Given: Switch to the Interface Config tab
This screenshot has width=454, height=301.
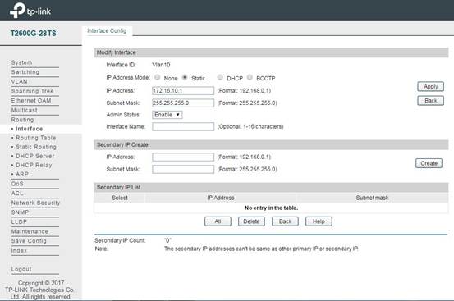Looking at the screenshot, I should point(107,30).
